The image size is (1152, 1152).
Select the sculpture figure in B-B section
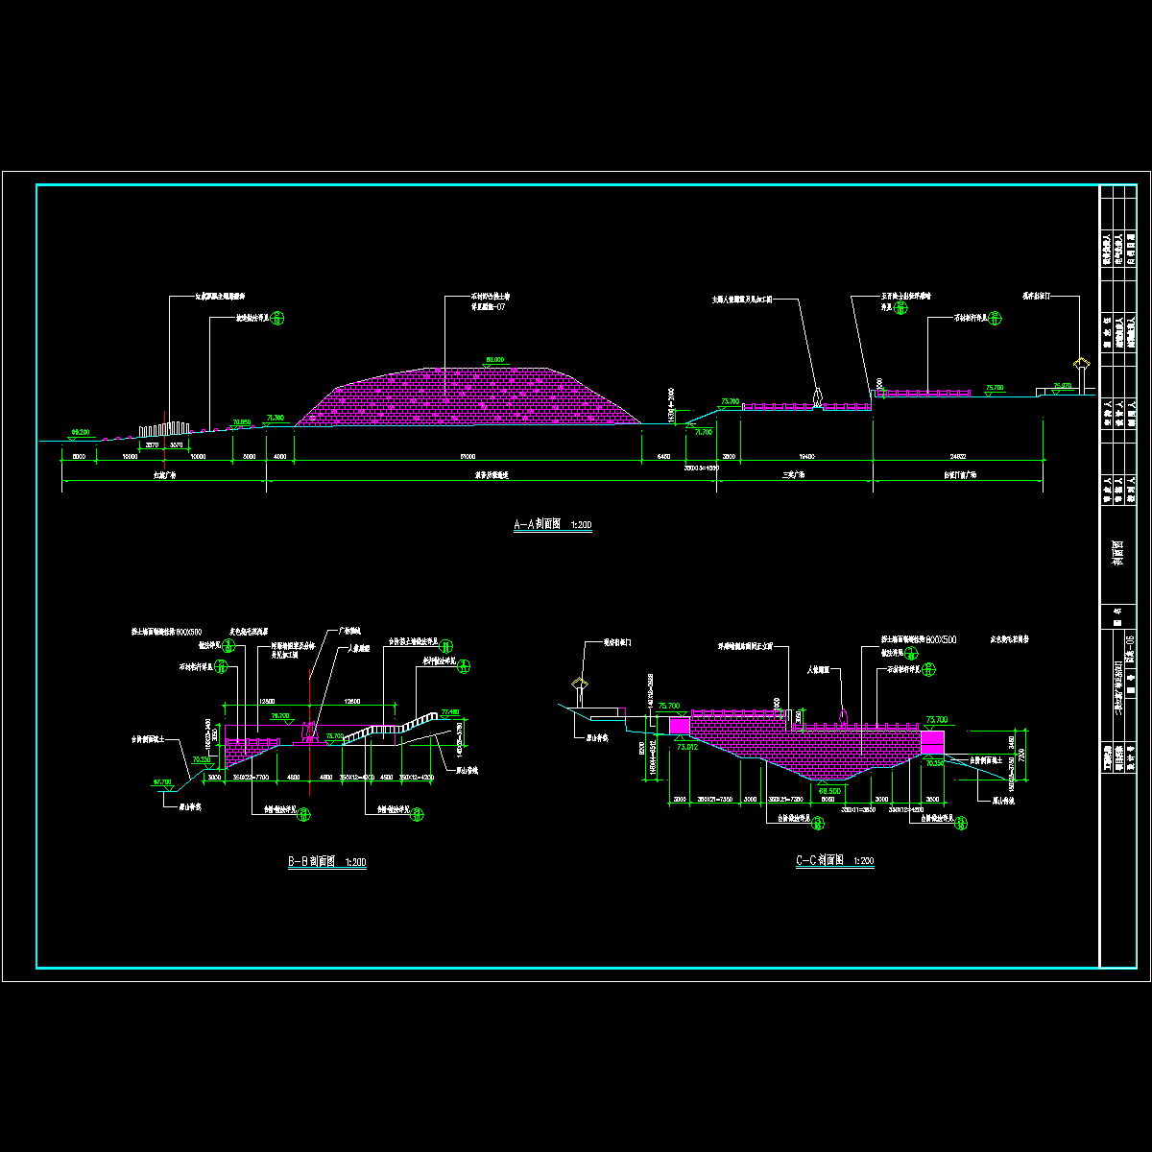pos(309,732)
